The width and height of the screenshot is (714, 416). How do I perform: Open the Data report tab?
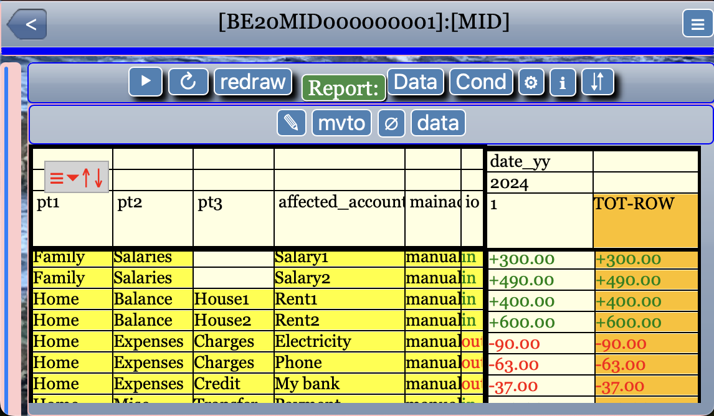(416, 82)
